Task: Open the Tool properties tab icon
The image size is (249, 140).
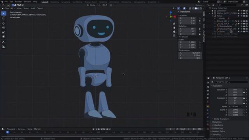Action: 208,82
